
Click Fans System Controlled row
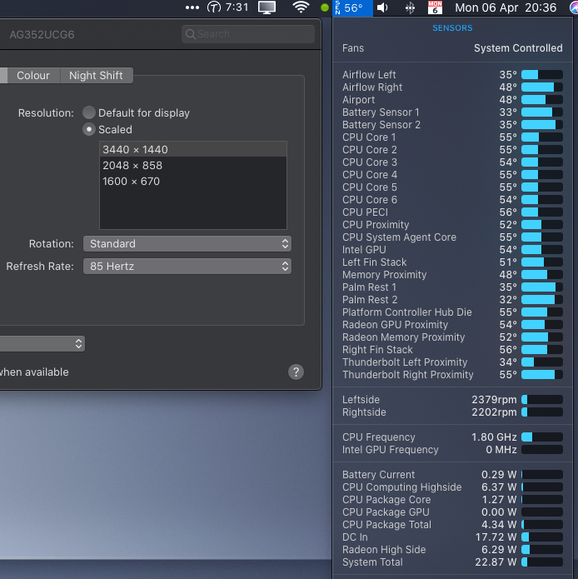(452, 48)
